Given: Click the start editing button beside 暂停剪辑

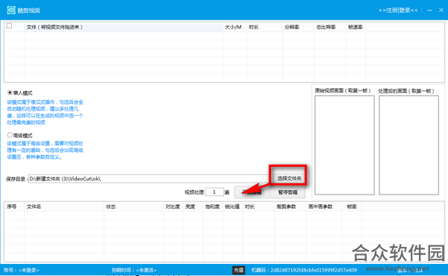Looking at the screenshot, I should click(x=252, y=192).
